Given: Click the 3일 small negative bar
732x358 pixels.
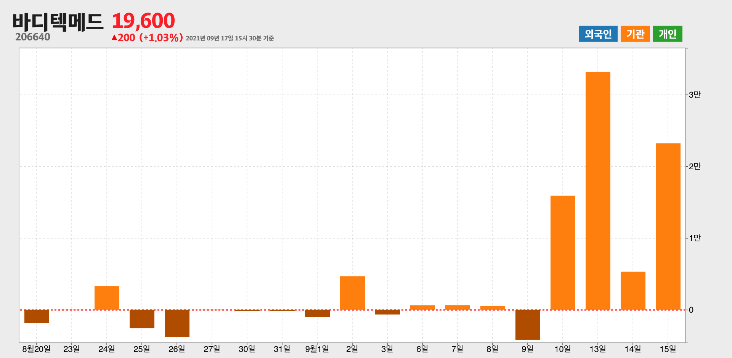Looking at the screenshot, I should pos(387,312).
